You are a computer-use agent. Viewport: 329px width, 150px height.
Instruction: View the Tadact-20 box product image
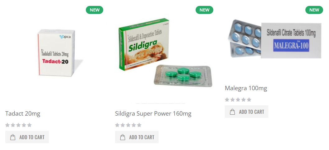coord(57,53)
